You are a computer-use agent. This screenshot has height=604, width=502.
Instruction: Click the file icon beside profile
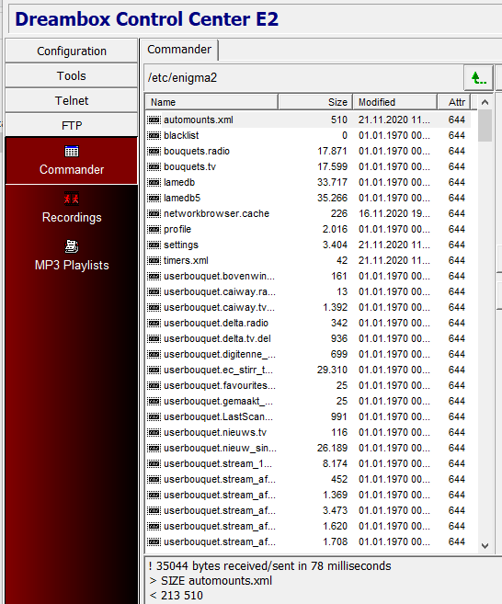point(154,229)
